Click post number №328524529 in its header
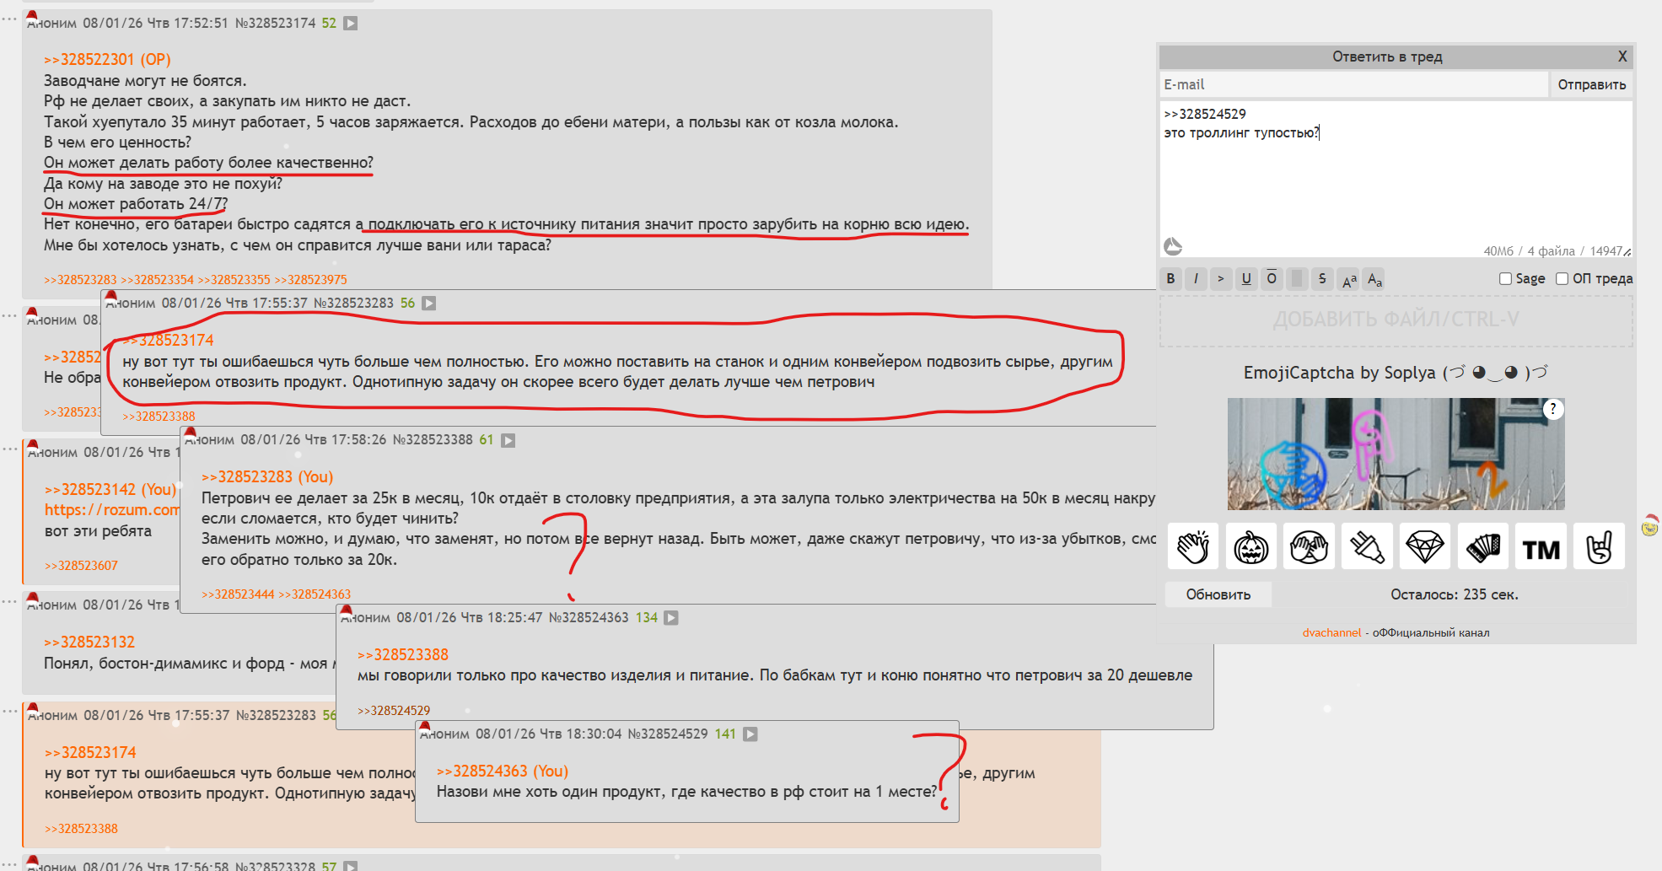The width and height of the screenshot is (1662, 871). tap(668, 734)
